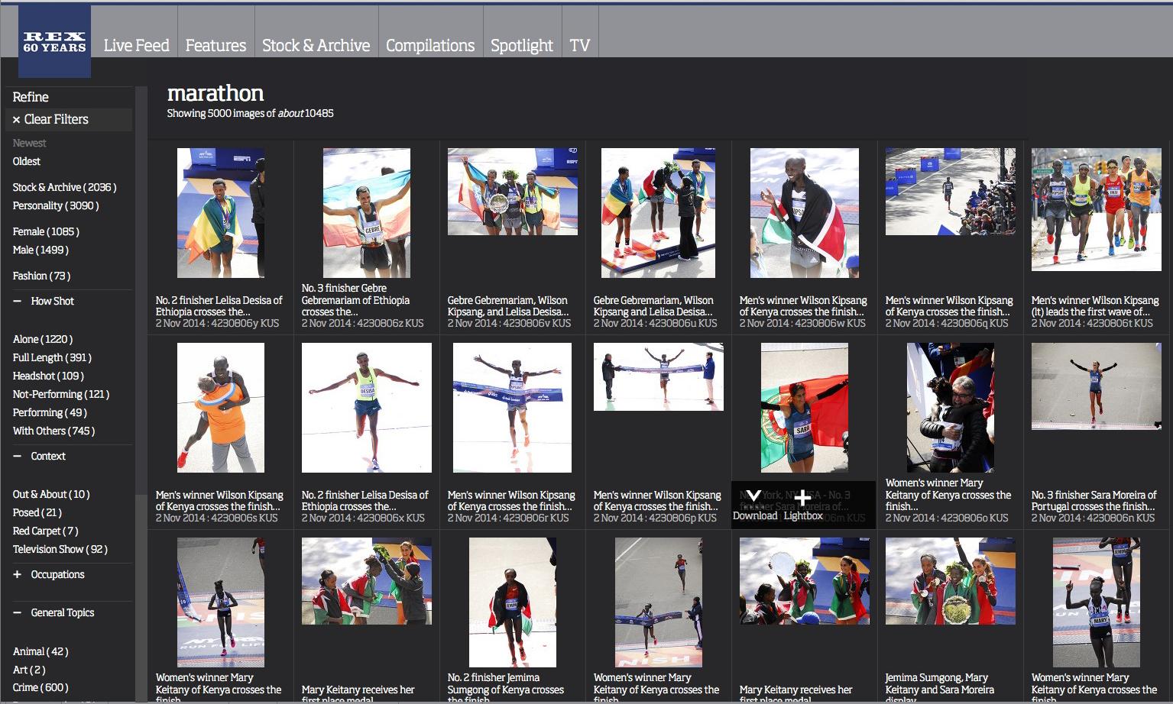The width and height of the screenshot is (1173, 704).
Task: Filter by Personality (3090)
Action: point(56,206)
